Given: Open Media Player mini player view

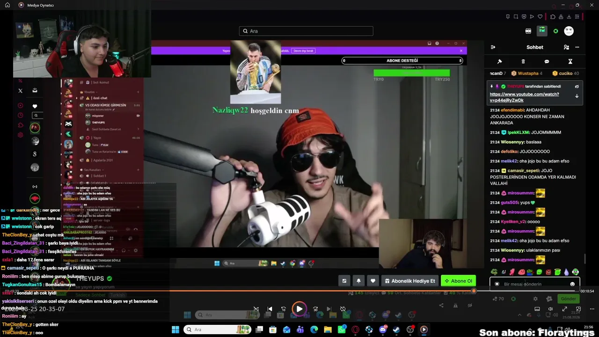Looking at the screenshot, I should (578, 309).
